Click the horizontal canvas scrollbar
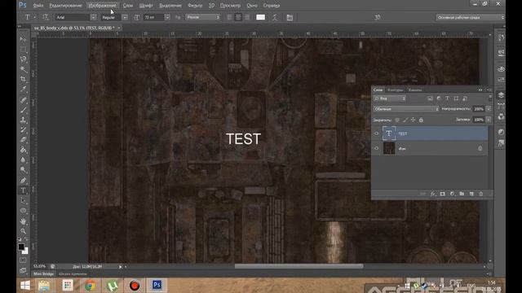This screenshot has height=293, width=522. pyautogui.click(x=299, y=266)
